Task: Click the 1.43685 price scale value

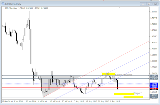Action: (154, 36)
